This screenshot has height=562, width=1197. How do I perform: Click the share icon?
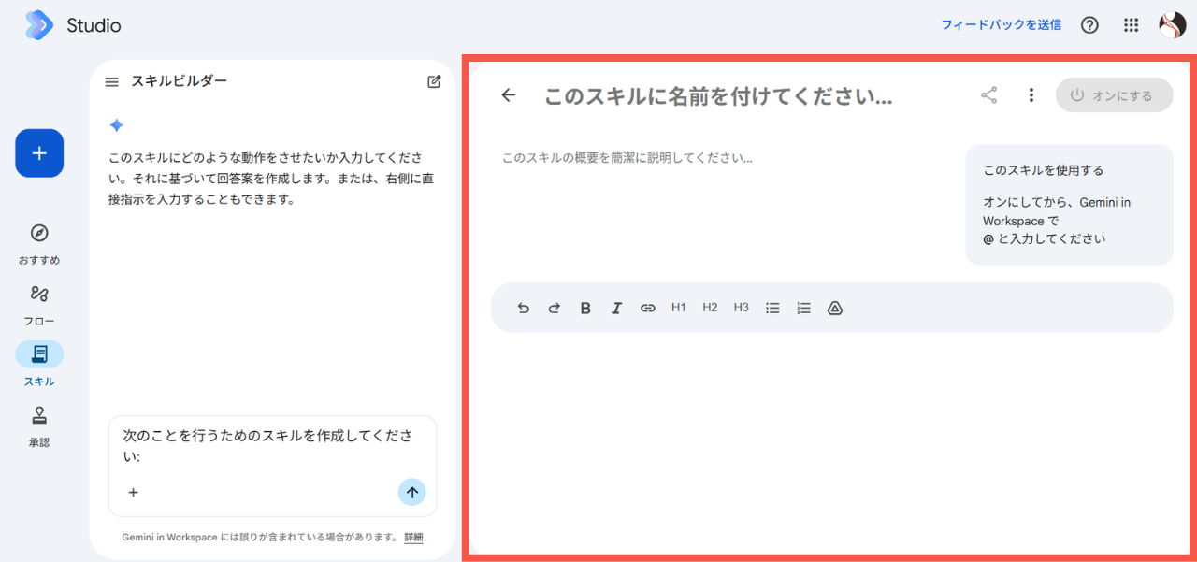point(989,95)
